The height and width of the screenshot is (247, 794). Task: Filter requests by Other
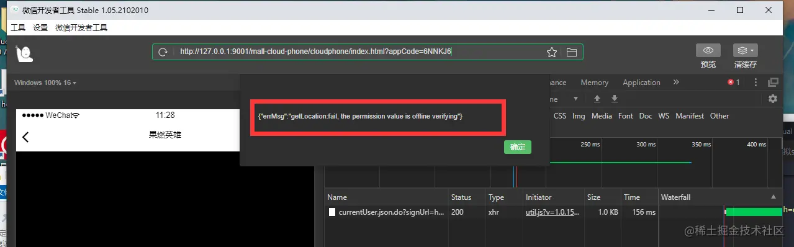pyautogui.click(x=720, y=116)
